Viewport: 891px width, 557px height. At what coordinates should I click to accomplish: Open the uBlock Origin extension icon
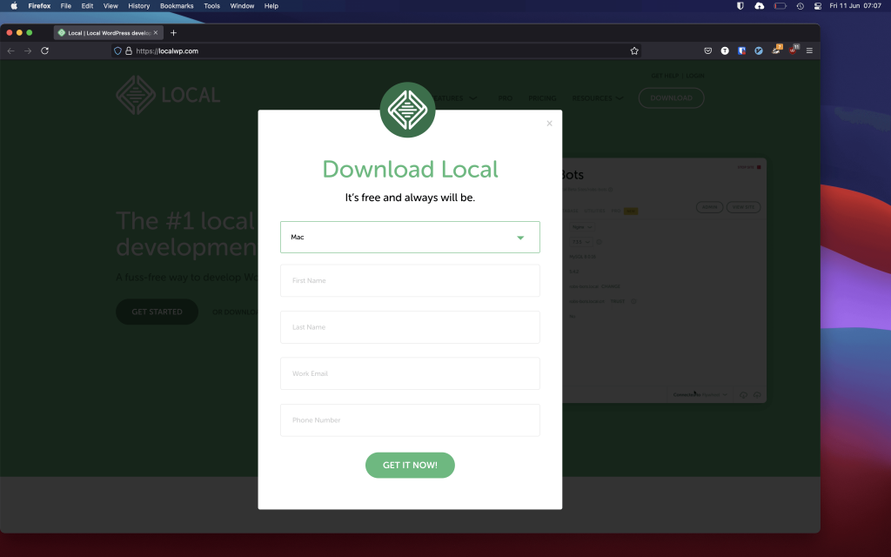coord(794,50)
